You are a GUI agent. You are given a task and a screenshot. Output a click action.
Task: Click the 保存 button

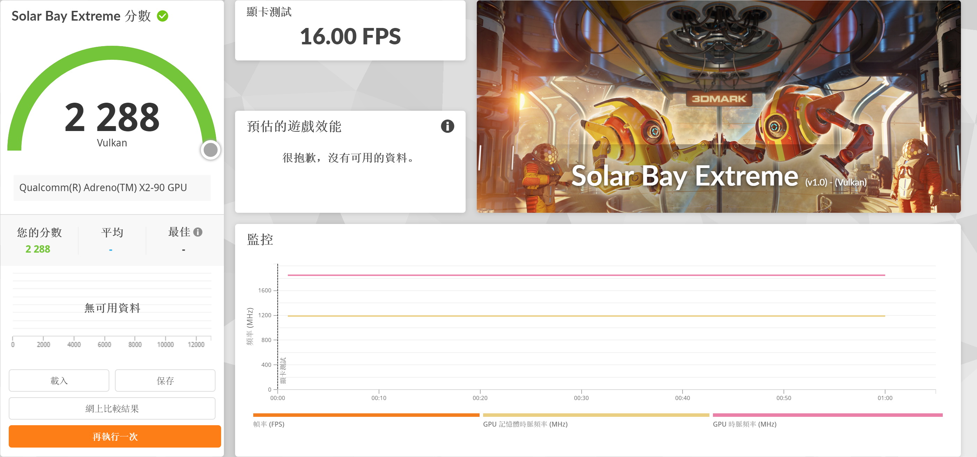(165, 380)
